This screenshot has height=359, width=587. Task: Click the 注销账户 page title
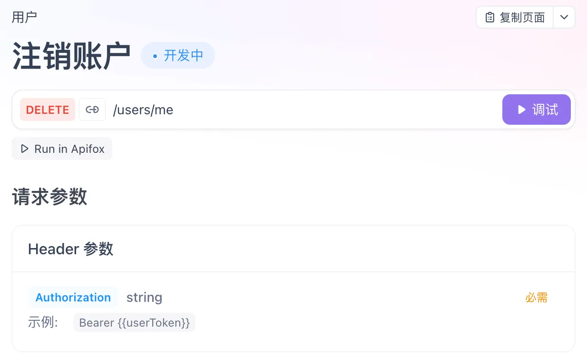[71, 57]
